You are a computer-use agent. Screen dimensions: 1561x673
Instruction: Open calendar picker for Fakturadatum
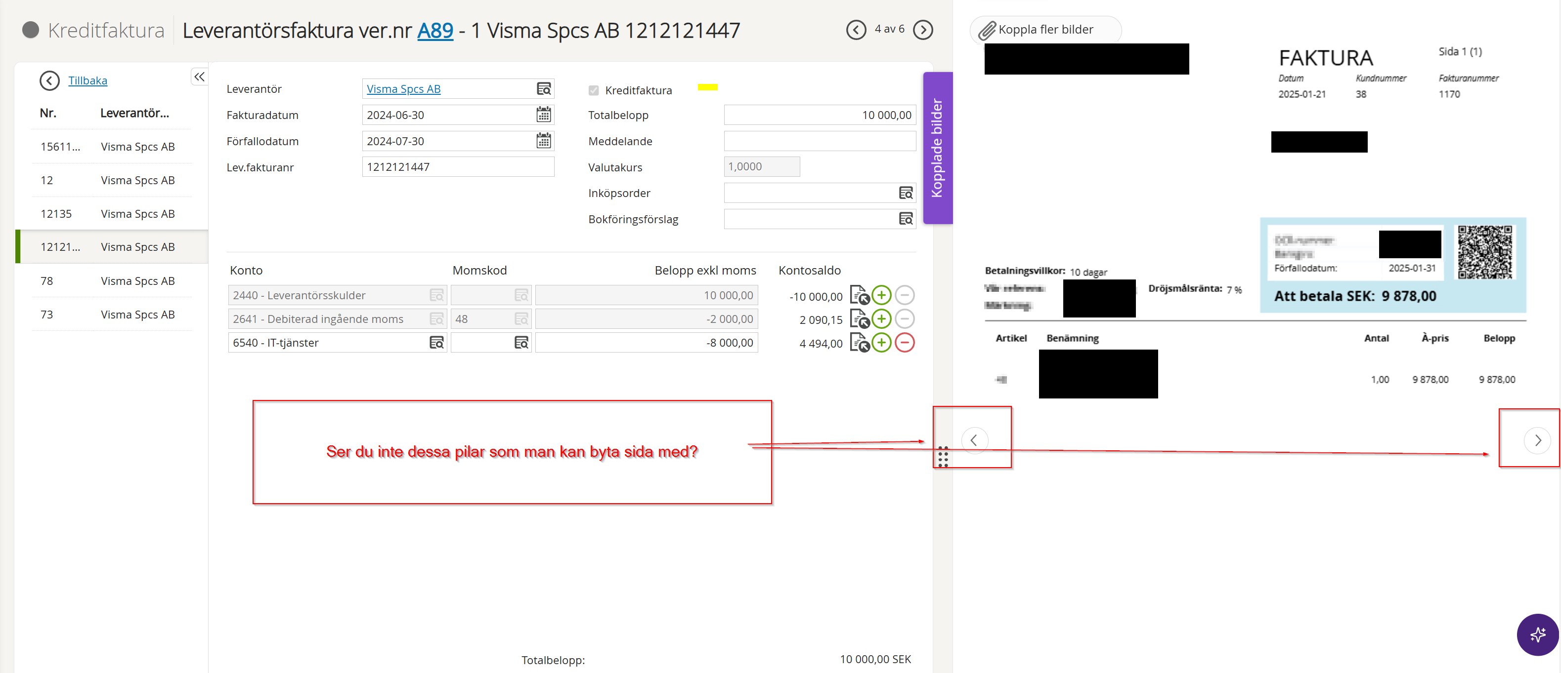[x=544, y=115]
